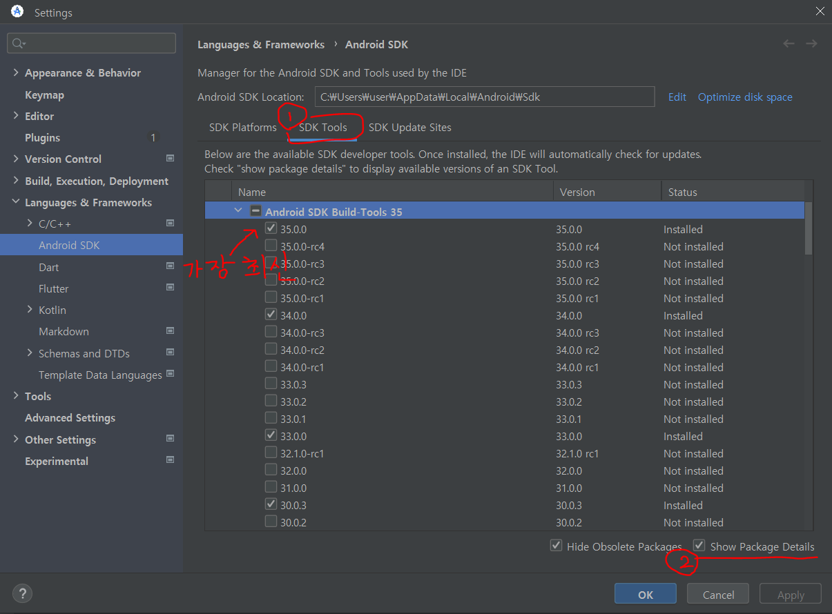
Task: Check the 33.0.3 checkbox
Action: 271,384
